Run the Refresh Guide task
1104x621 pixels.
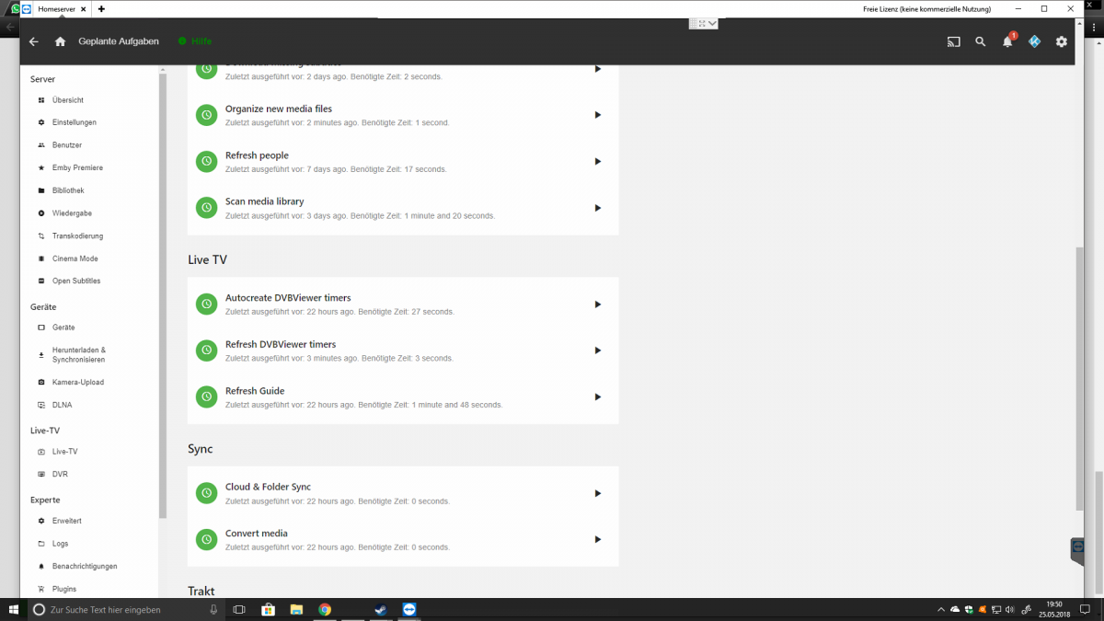(597, 397)
